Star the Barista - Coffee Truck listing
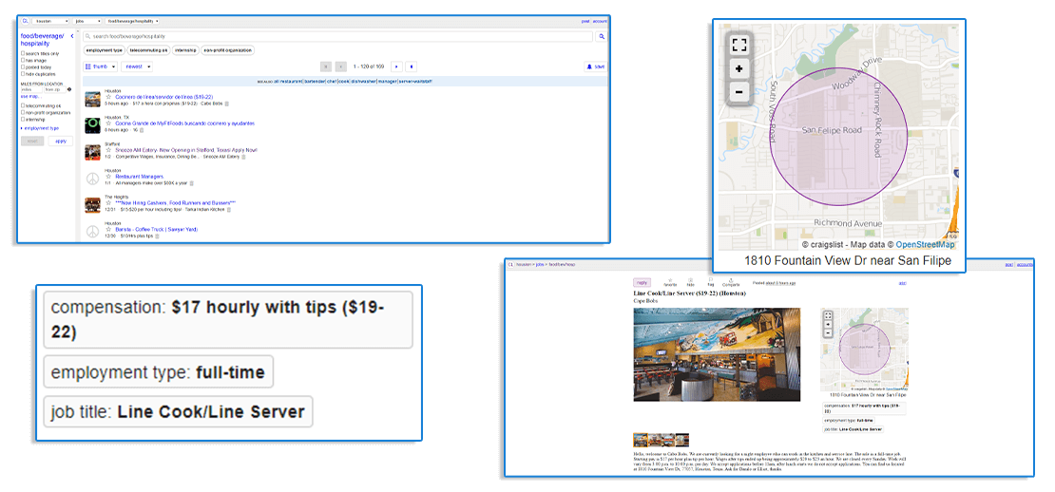This screenshot has height=492, width=1055. pyautogui.click(x=108, y=229)
